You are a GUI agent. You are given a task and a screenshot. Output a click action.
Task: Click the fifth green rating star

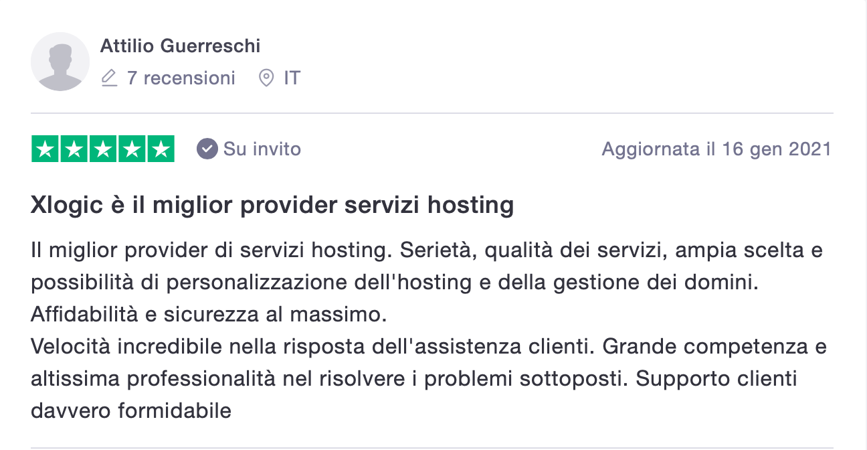pos(161,149)
